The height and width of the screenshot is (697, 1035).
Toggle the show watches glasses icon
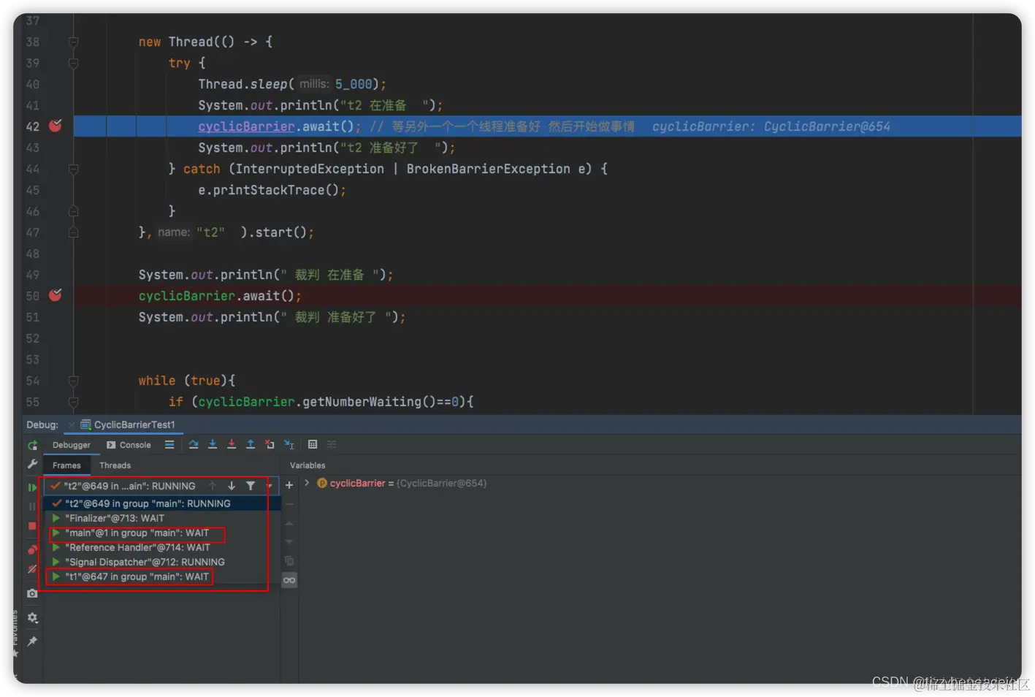point(289,580)
